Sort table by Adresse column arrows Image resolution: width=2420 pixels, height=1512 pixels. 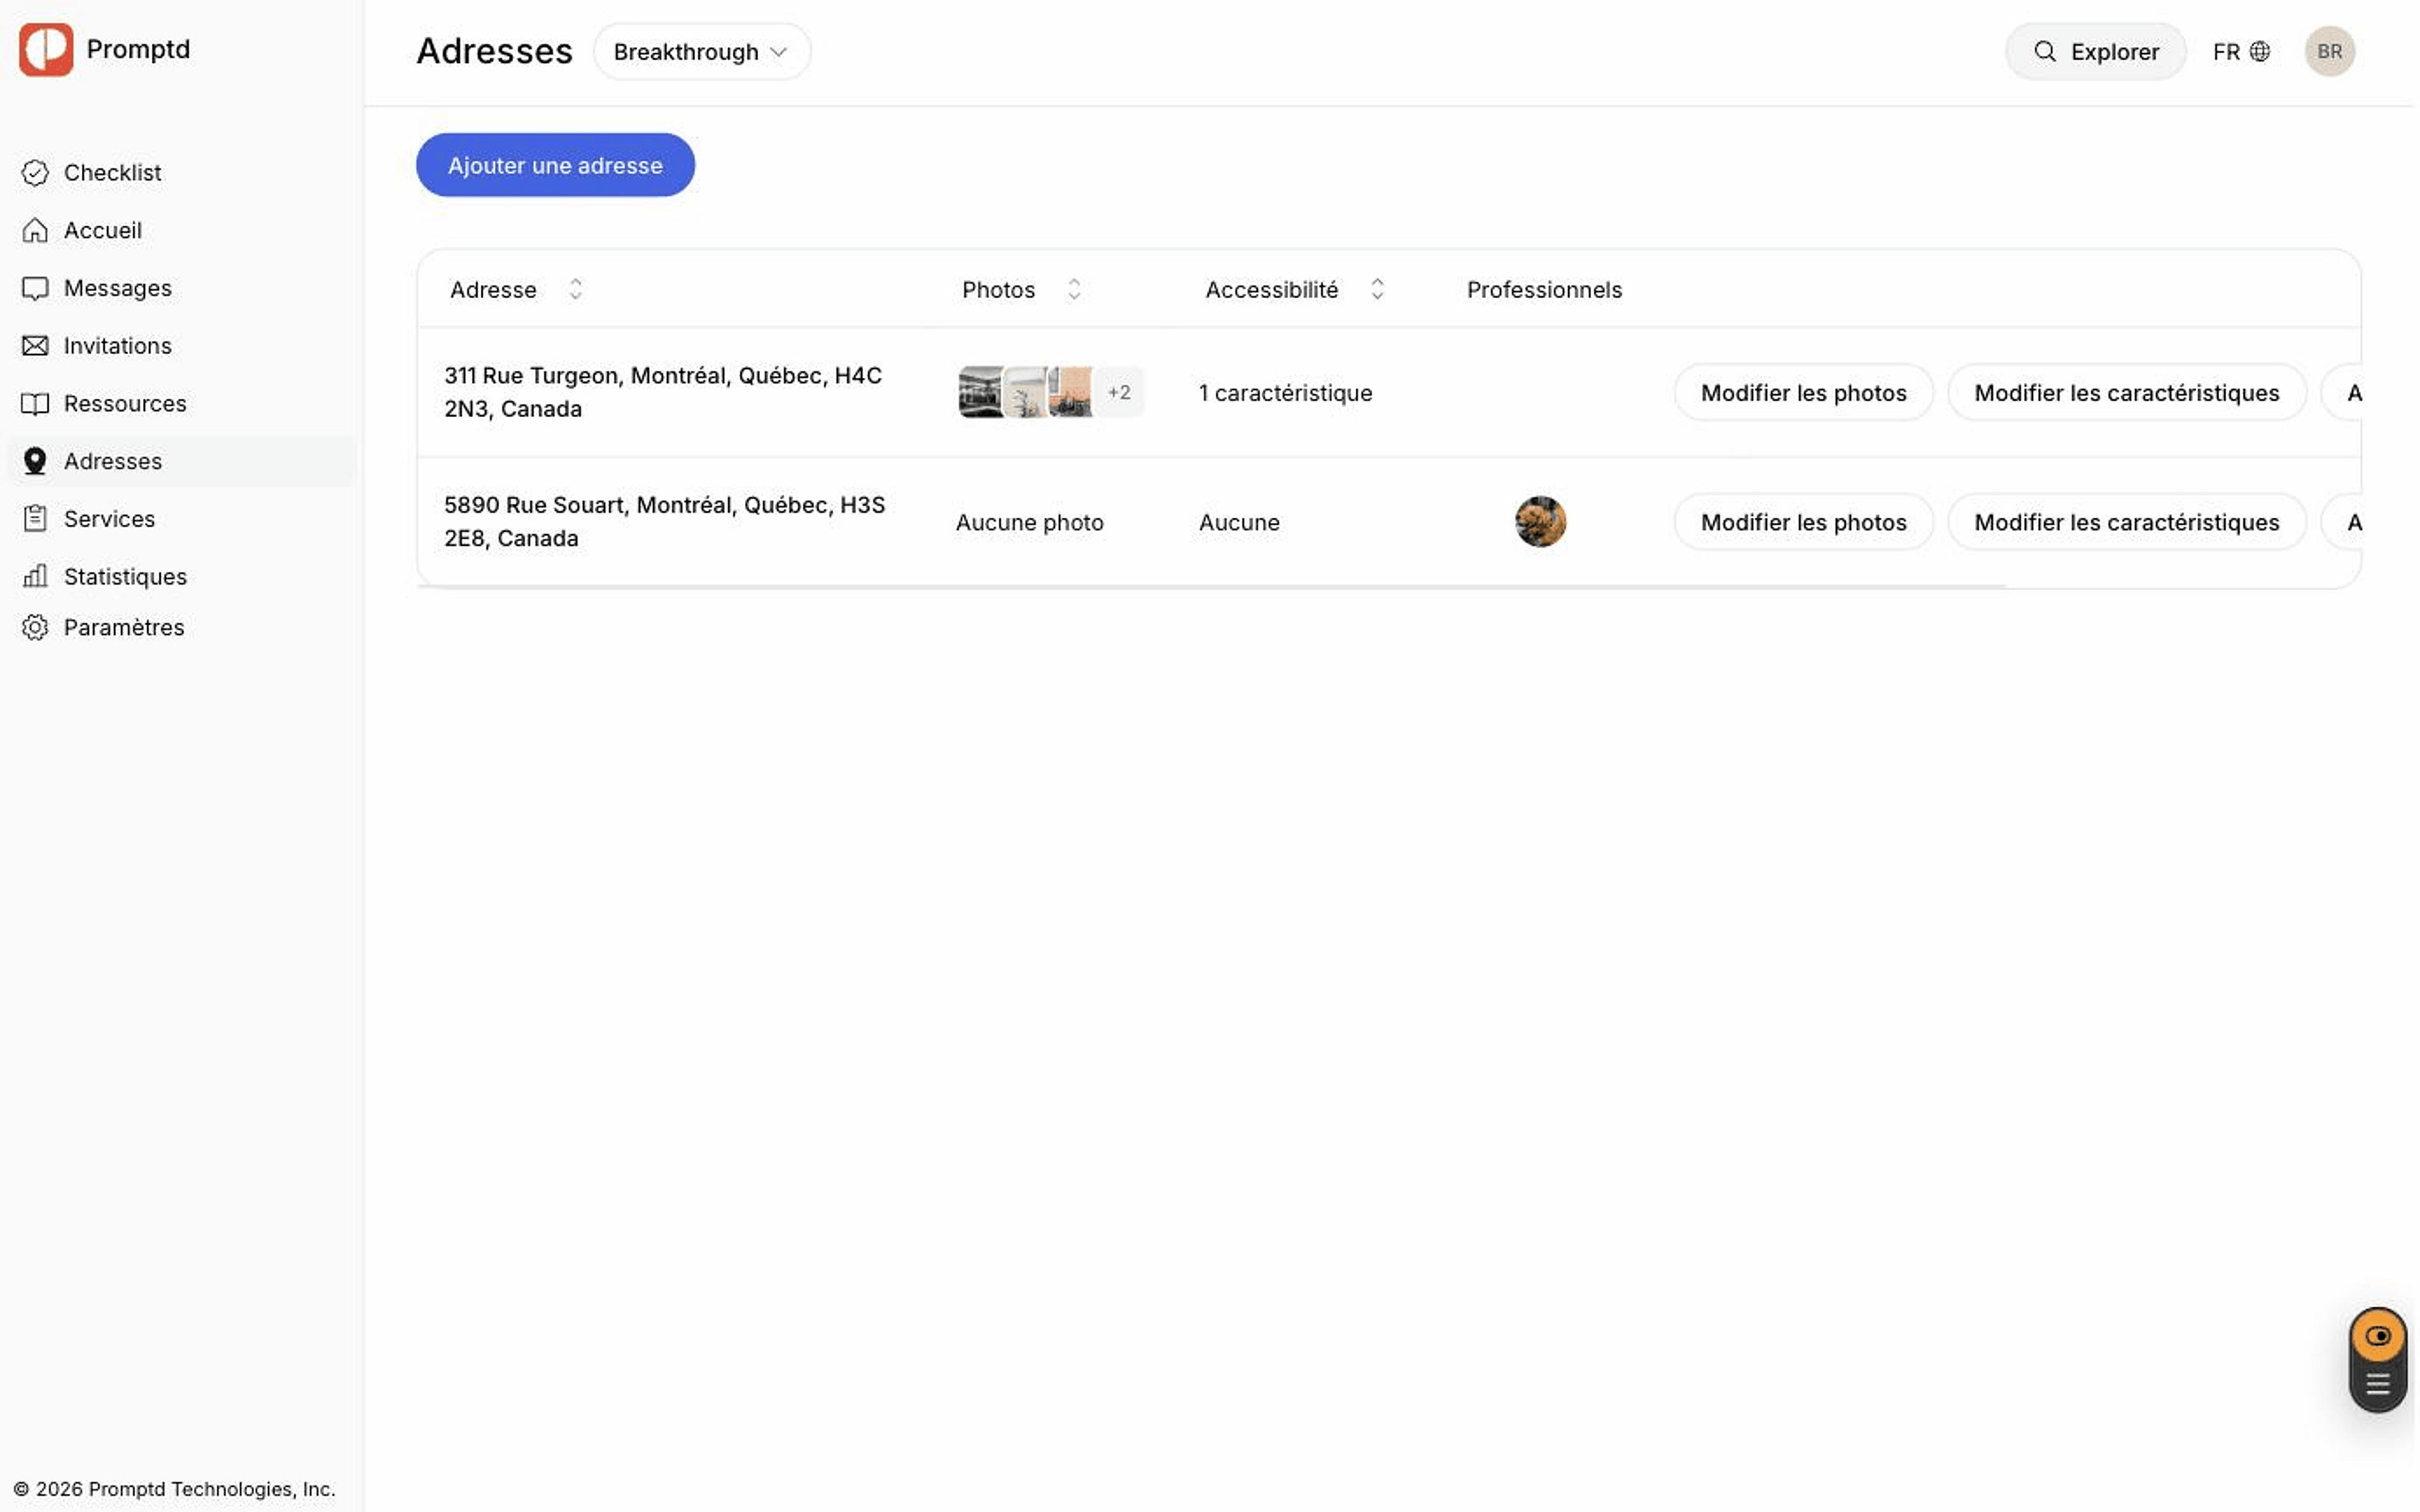coord(576,290)
